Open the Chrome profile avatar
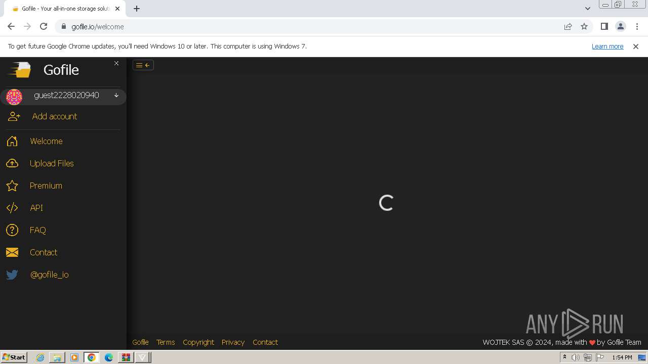The image size is (648, 364). click(x=621, y=26)
